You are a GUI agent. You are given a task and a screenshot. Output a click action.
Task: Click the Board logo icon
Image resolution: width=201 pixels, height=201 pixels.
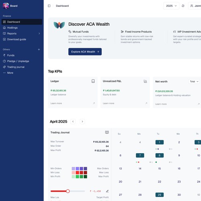[x=6, y=6]
